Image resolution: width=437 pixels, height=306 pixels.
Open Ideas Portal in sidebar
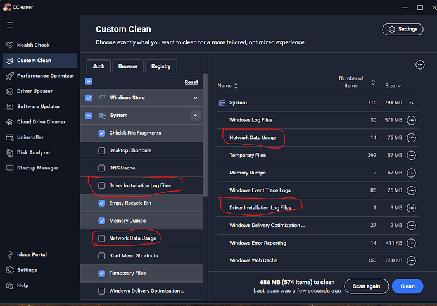(32, 255)
